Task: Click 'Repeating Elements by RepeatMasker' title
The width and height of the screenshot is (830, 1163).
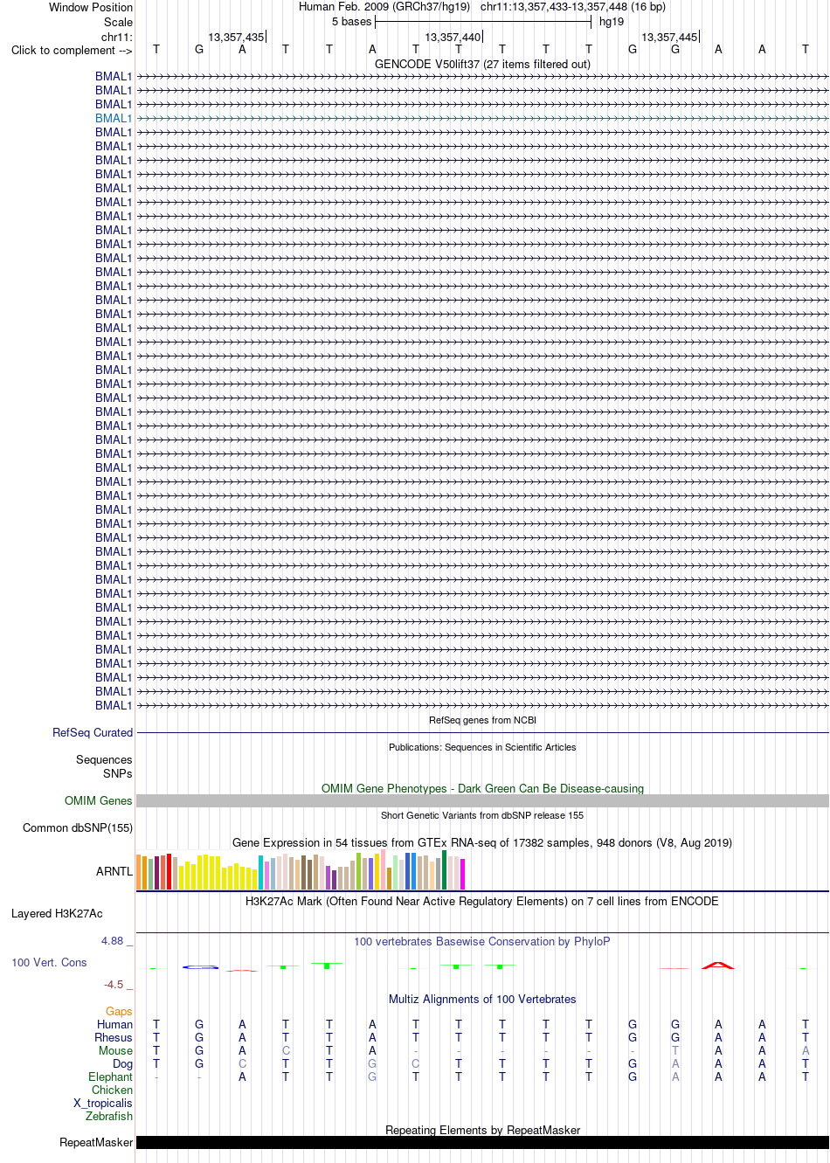Action: (x=482, y=1130)
